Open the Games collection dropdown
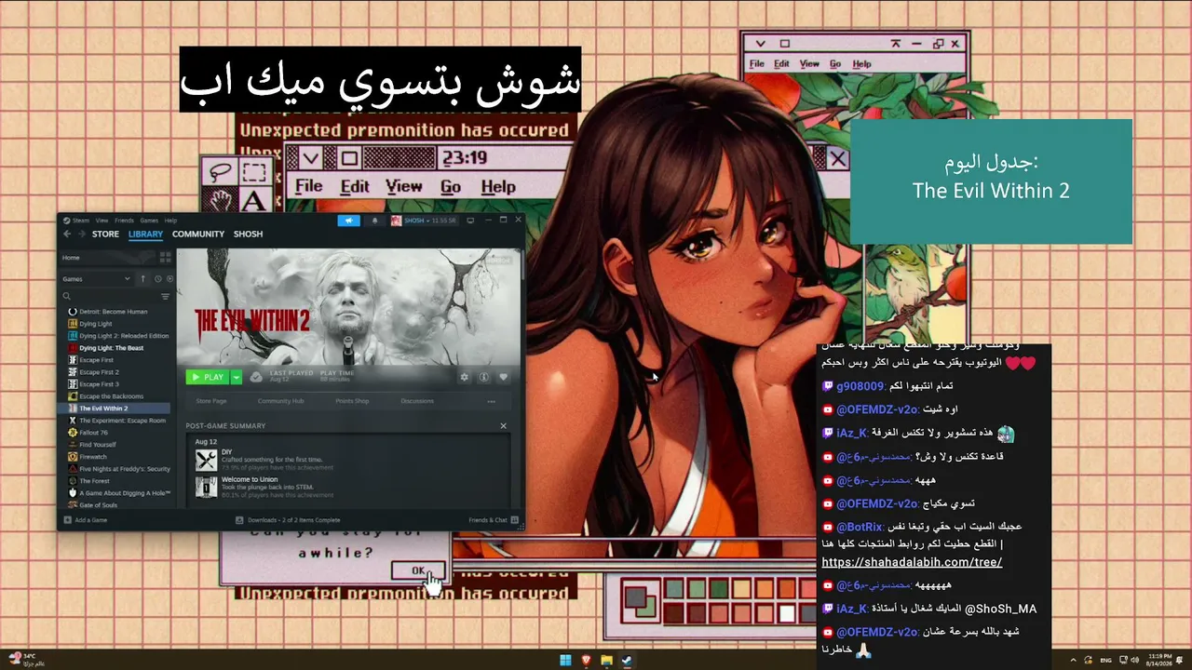Image resolution: width=1192 pixels, height=670 pixels. point(97,278)
